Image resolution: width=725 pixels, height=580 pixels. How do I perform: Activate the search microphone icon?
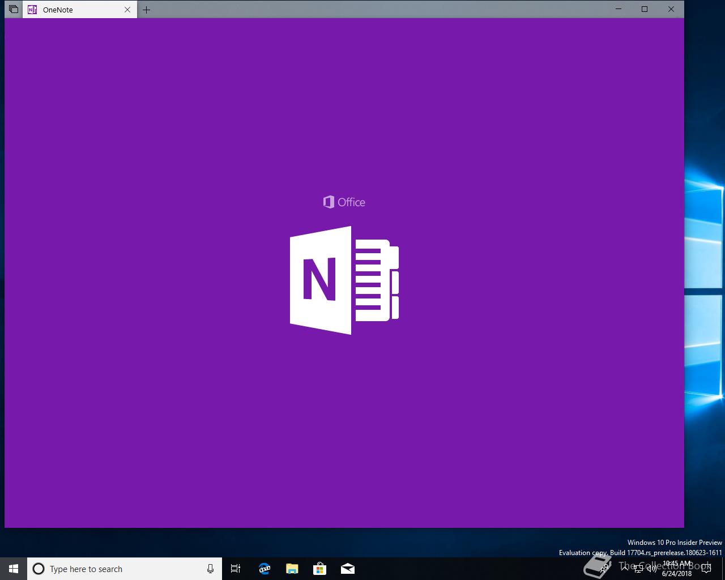(x=210, y=569)
